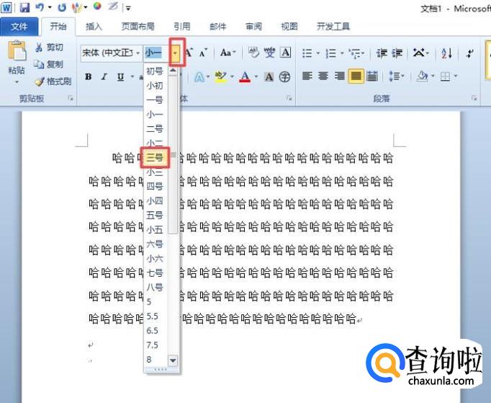Click the Cut (剪切) scissors button
The image size is (491, 403).
49,48
